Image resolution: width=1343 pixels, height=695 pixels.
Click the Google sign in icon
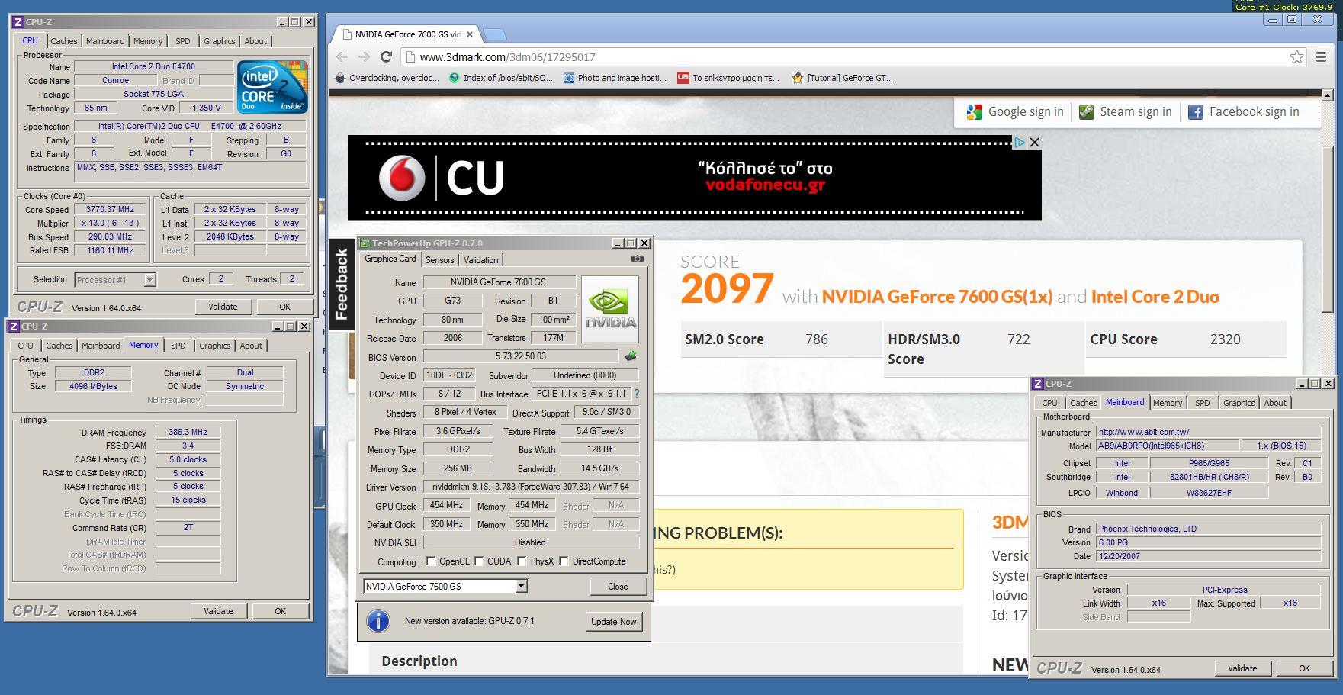click(974, 112)
